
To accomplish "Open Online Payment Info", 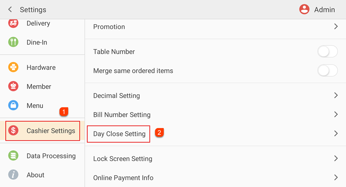I will click(123, 178).
